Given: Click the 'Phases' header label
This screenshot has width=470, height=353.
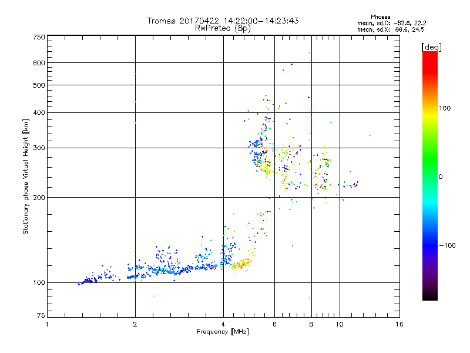Looking at the screenshot, I should [380, 17].
